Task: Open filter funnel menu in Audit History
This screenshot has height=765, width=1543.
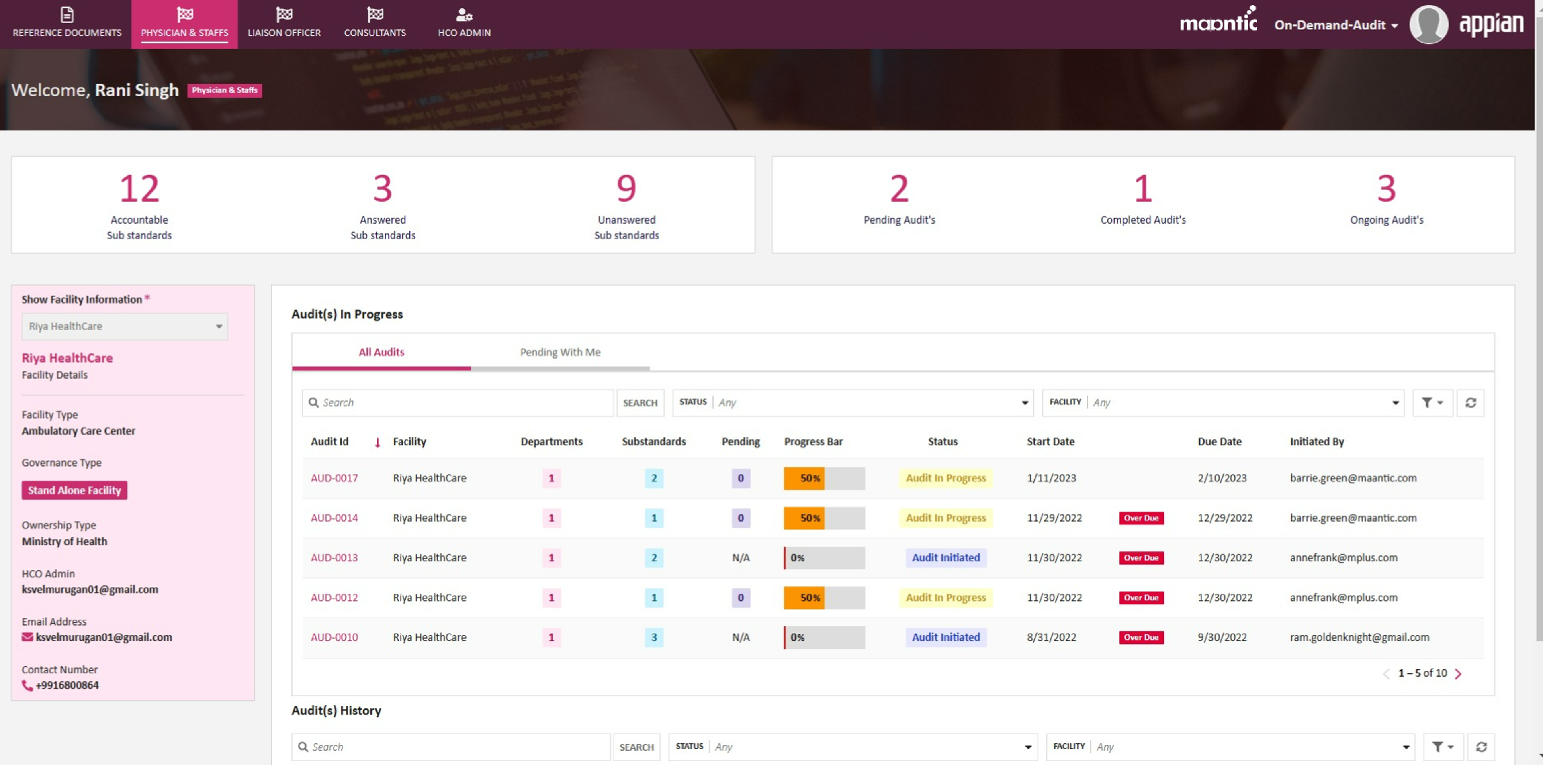Action: tap(1443, 747)
